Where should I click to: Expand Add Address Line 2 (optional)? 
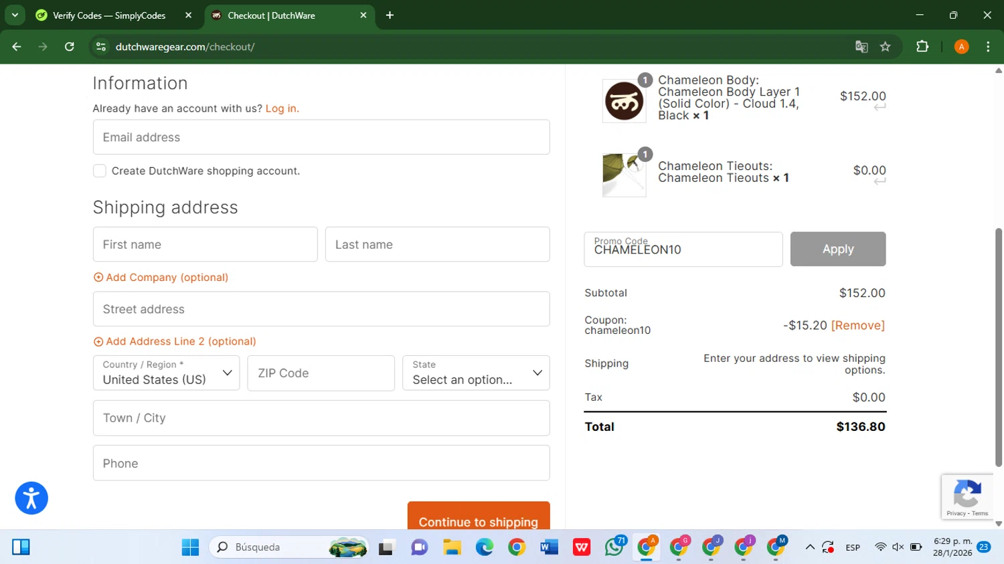[175, 341]
